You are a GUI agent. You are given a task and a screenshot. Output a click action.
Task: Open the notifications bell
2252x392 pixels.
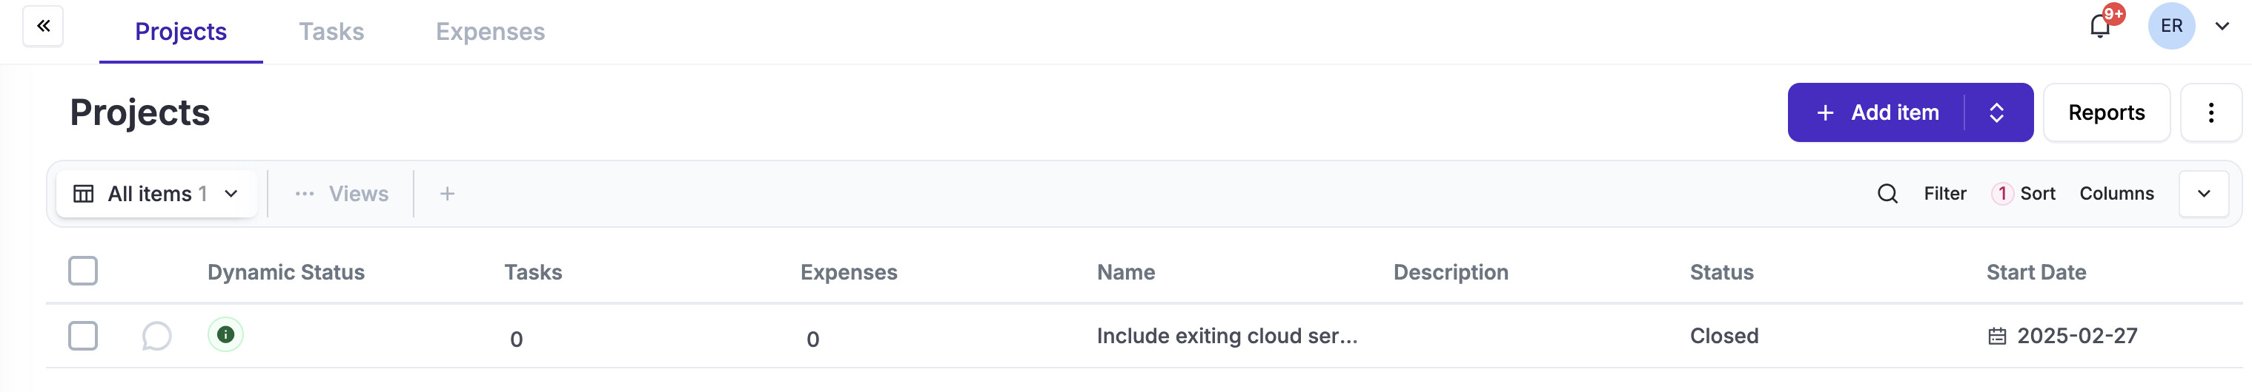2099,26
